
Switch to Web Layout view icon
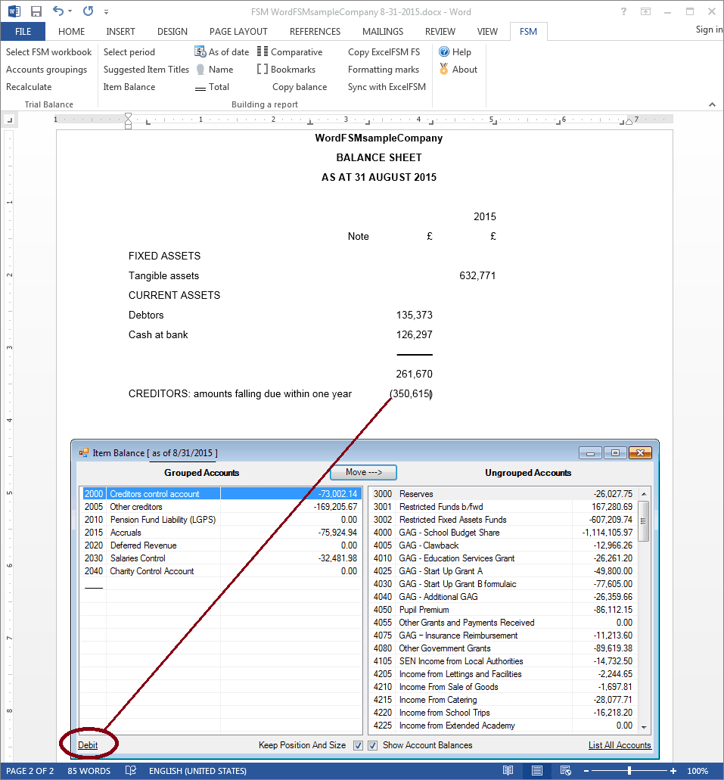coord(565,771)
